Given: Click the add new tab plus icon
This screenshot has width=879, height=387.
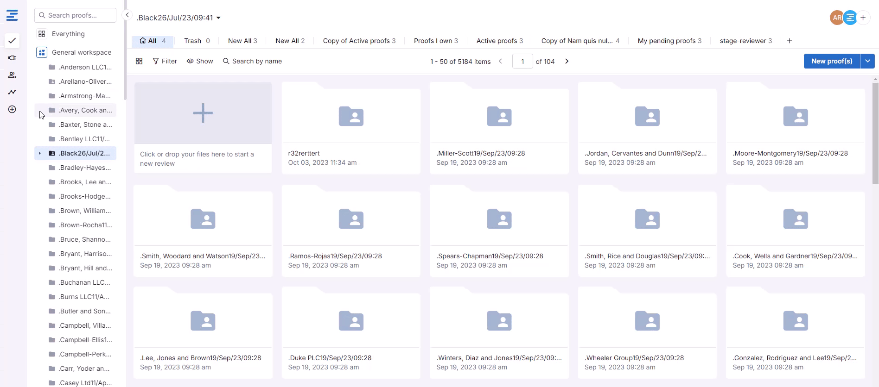Looking at the screenshot, I should (x=789, y=41).
